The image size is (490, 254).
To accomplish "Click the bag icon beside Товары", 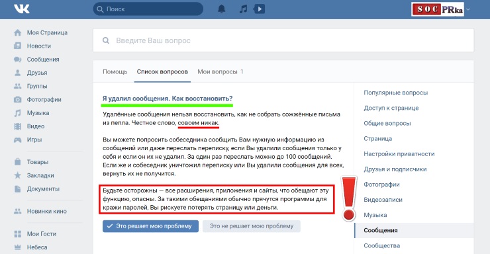I will pos(17,162).
